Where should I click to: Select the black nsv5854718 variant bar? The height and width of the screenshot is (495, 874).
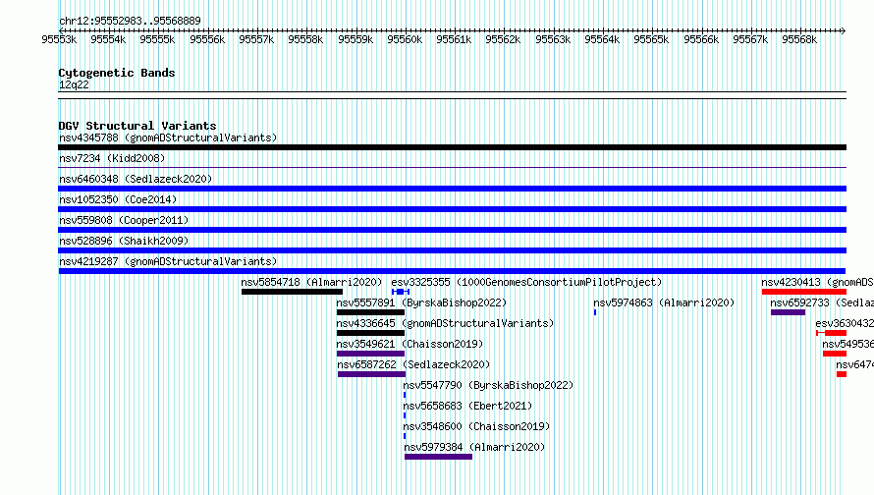pos(292,292)
